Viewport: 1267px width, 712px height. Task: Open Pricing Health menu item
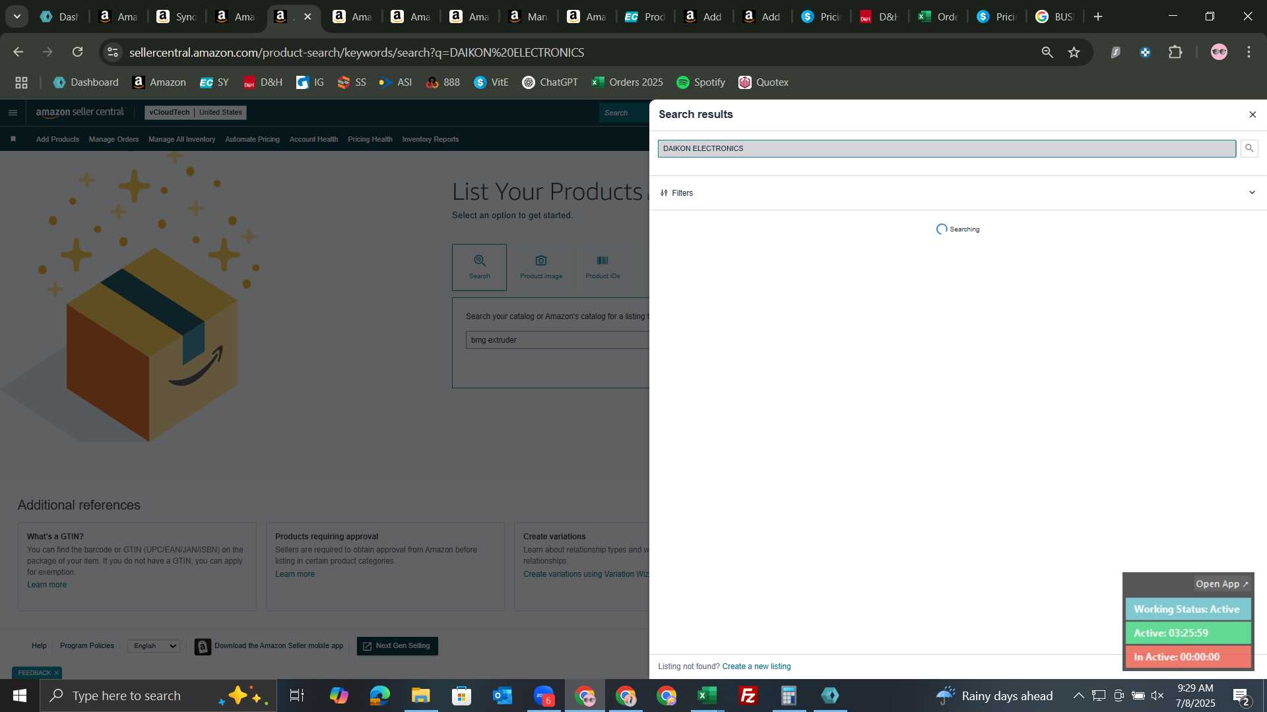pos(370,139)
